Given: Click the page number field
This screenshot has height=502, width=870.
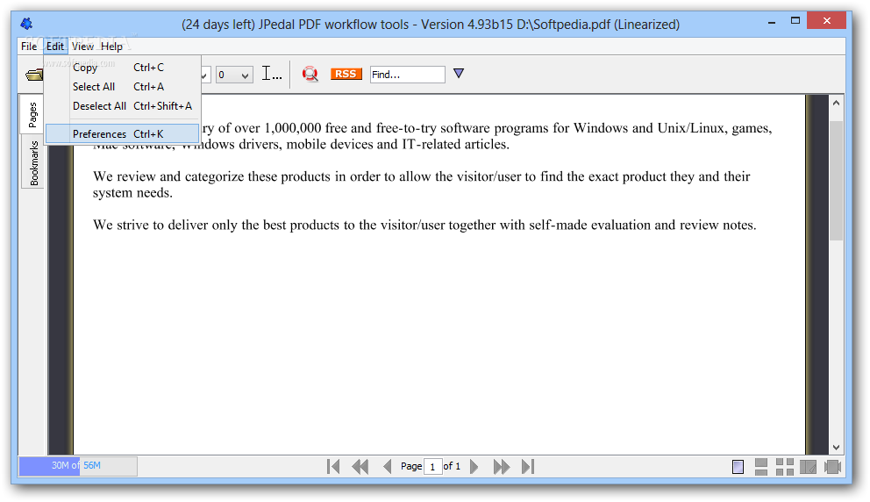Looking at the screenshot, I should [432, 467].
